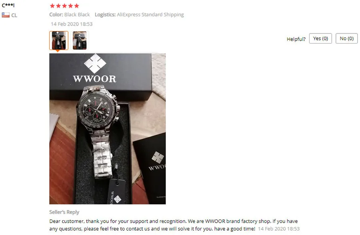Screen dimensions: 360x235
Task: Mark review helpful with Yes (0)
Action: coord(320,38)
